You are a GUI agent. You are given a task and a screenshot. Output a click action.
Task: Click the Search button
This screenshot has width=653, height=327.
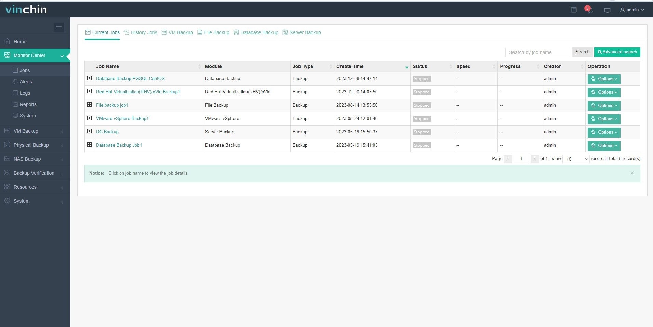(583, 52)
